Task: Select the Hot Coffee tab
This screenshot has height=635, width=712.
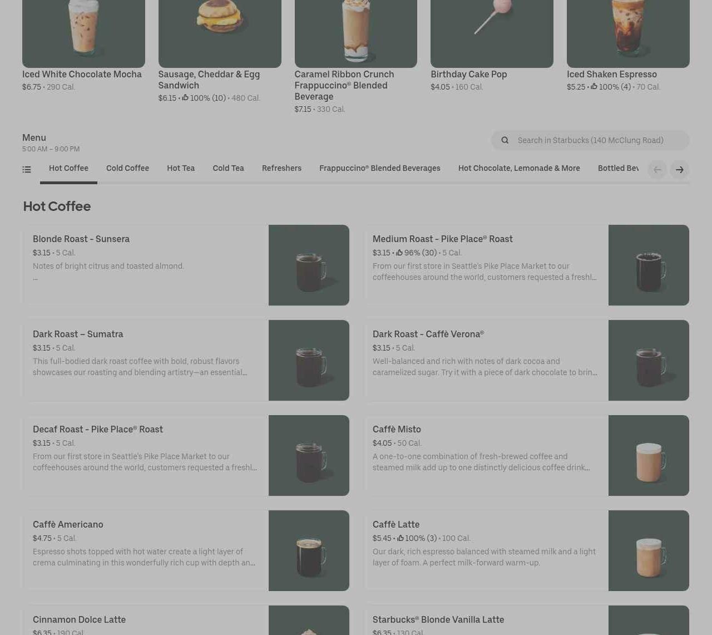Action: [x=68, y=169]
